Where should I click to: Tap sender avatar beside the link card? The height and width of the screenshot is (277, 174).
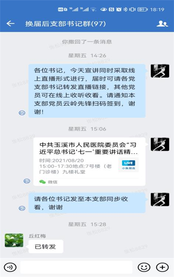click(x=160, y=144)
